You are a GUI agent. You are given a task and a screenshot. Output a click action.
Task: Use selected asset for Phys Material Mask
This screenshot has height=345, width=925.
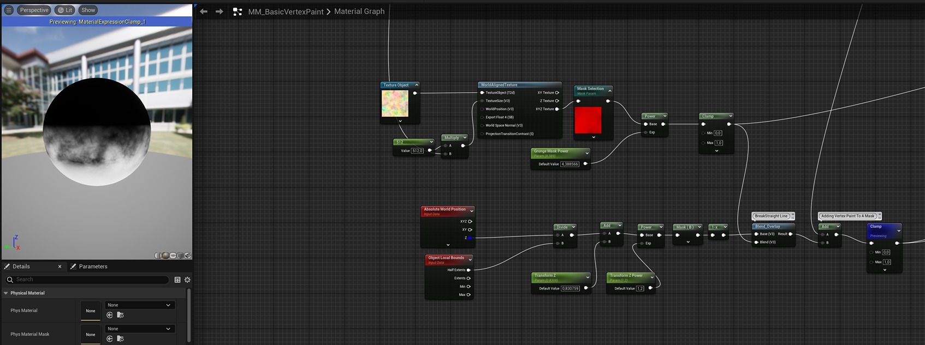110,339
